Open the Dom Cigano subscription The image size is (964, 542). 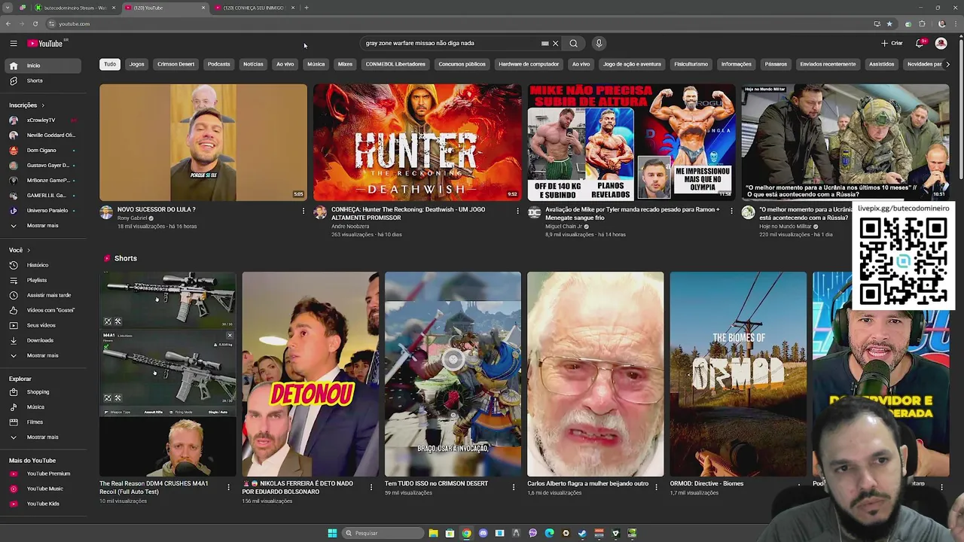pyautogui.click(x=42, y=150)
